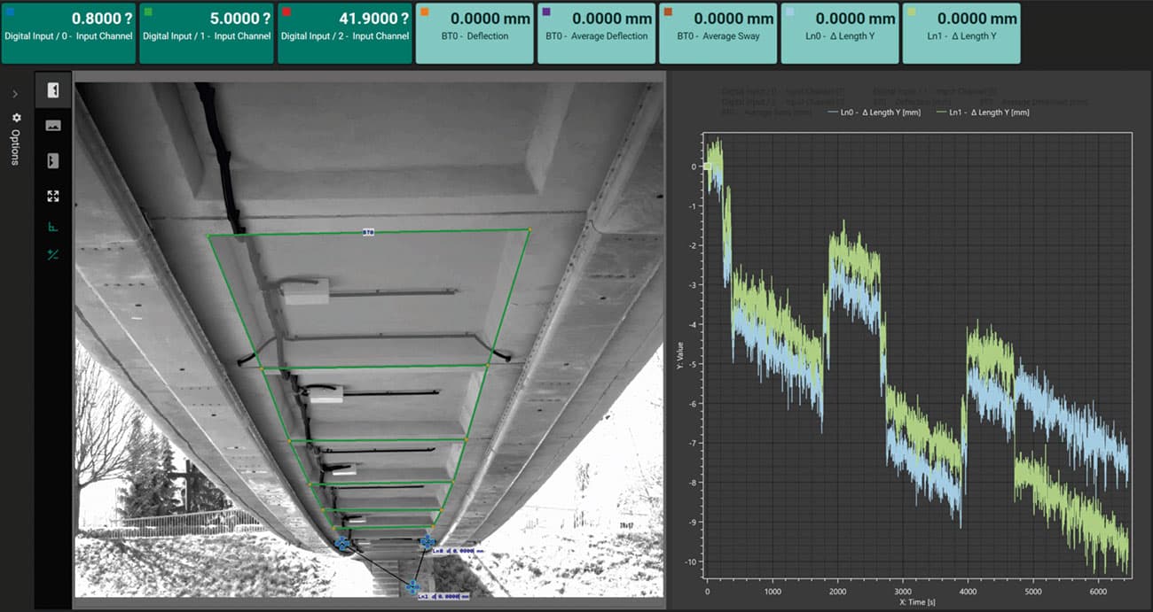Click the orange swatch on BT0 - Deflection

[x=424, y=12]
